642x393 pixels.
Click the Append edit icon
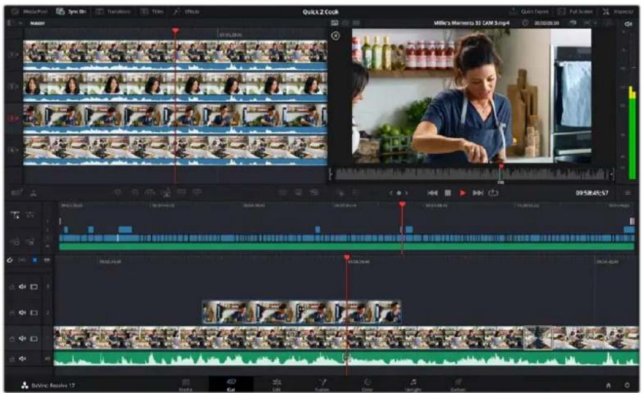pos(134,192)
